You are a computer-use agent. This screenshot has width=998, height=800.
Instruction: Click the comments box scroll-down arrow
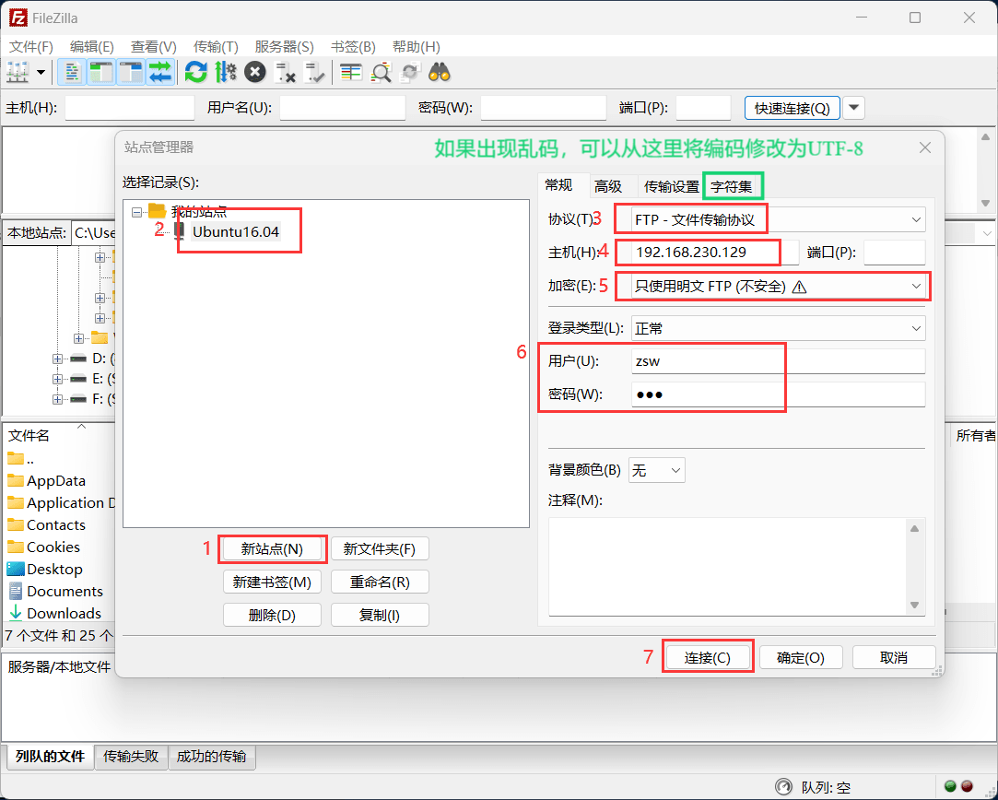(915, 605)
